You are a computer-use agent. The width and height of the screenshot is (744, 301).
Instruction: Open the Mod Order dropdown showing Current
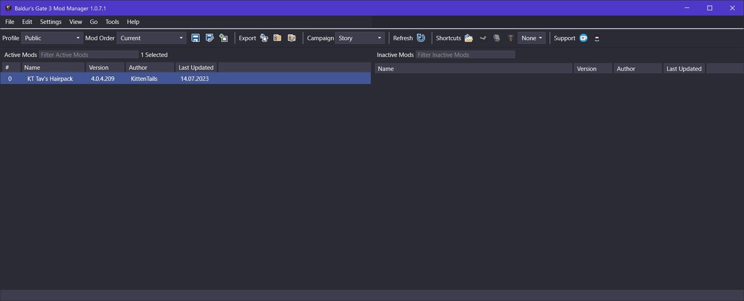[151, 38]
